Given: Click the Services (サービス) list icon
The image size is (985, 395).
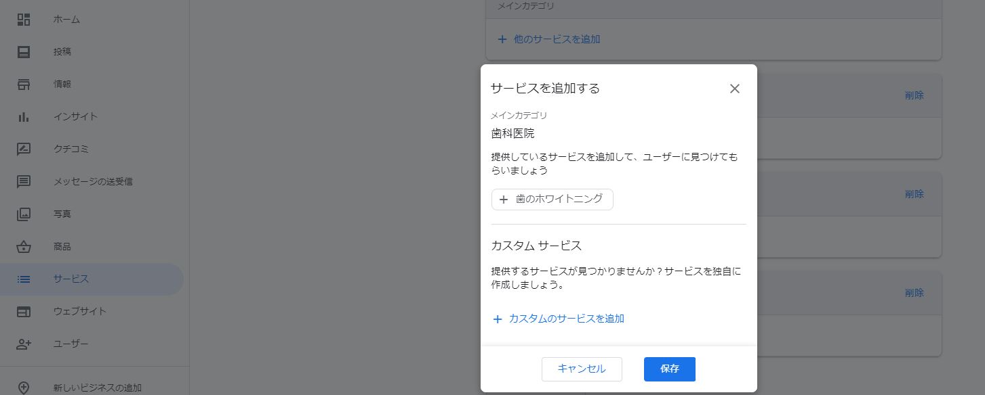Looking at the screenshot, I should click(24, 279).
